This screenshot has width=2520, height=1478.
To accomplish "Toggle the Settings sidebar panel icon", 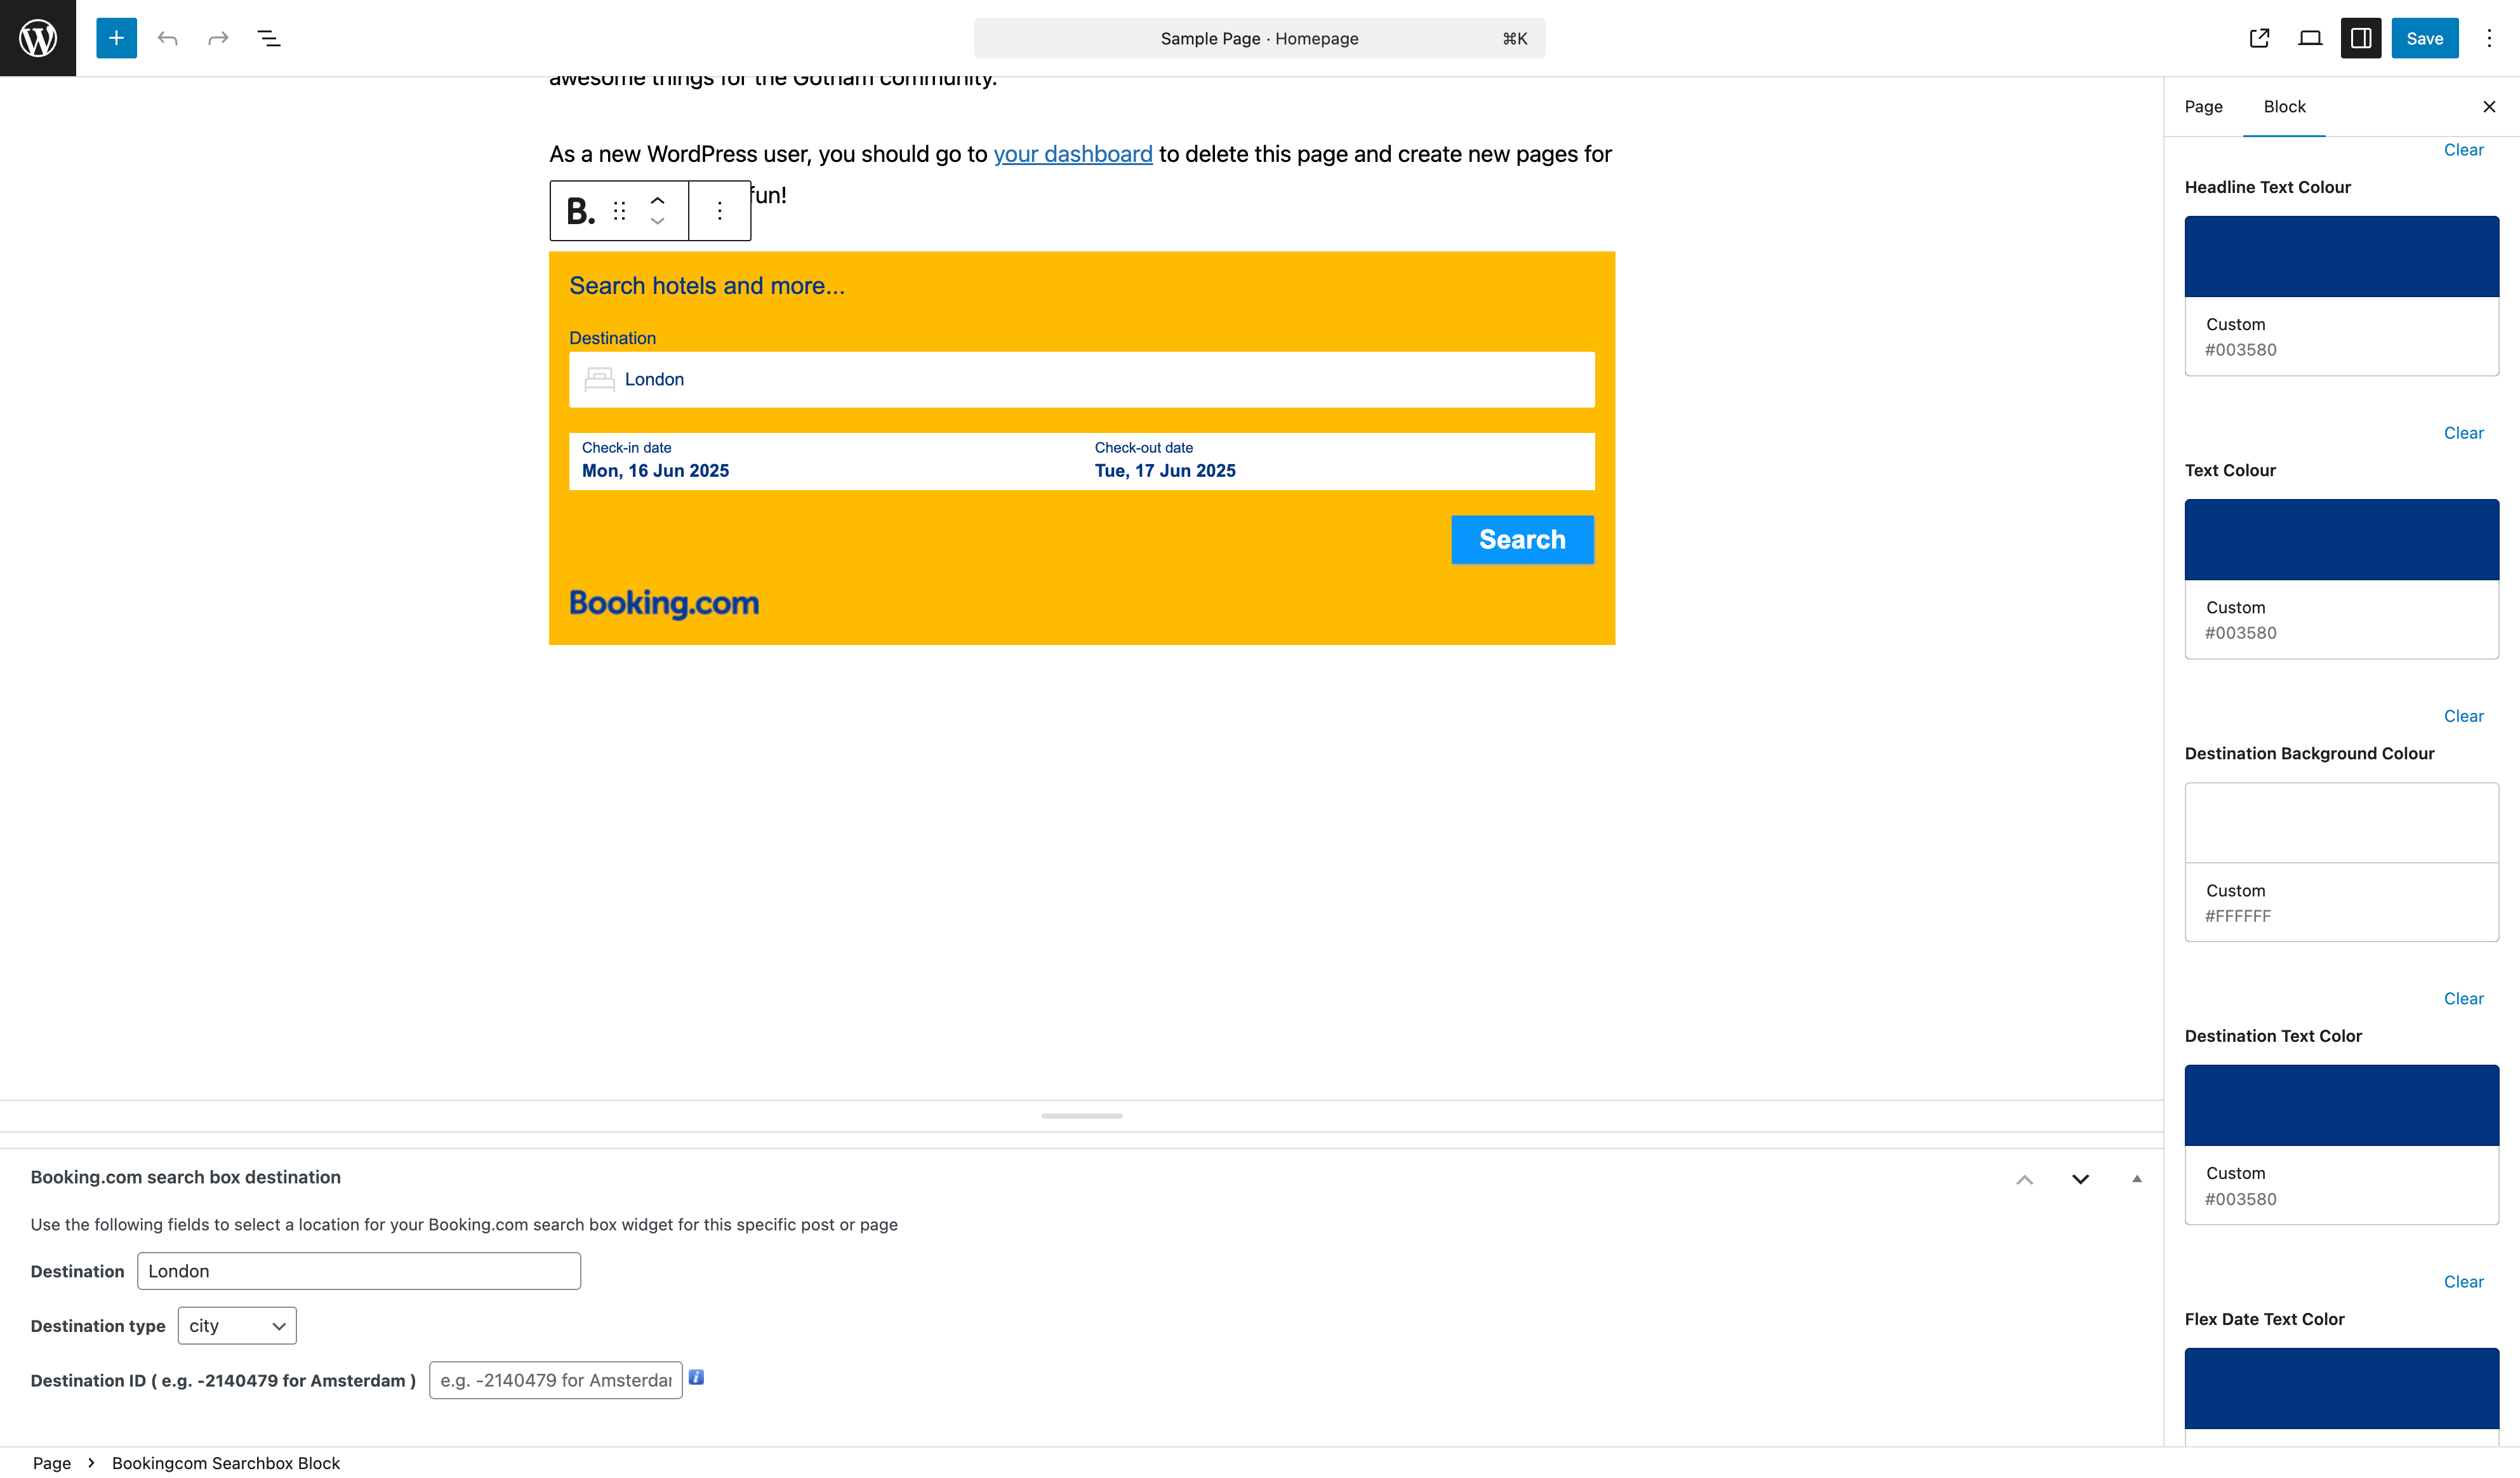I will pyautogui.click(x=2361, y=38).
